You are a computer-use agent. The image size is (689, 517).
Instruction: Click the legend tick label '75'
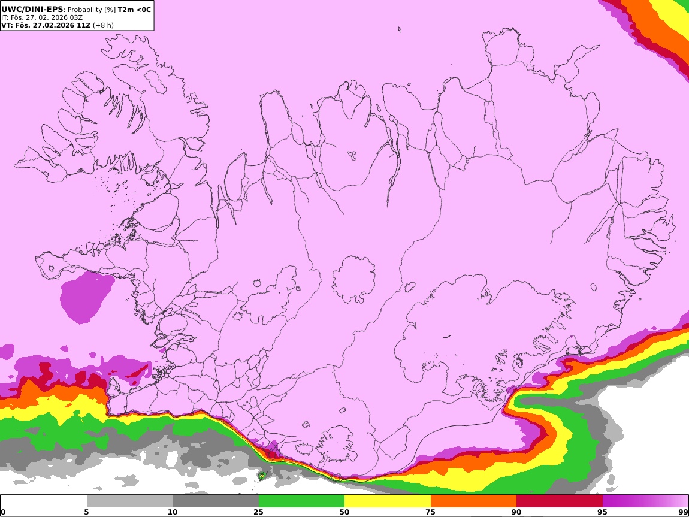coord(431,512)
